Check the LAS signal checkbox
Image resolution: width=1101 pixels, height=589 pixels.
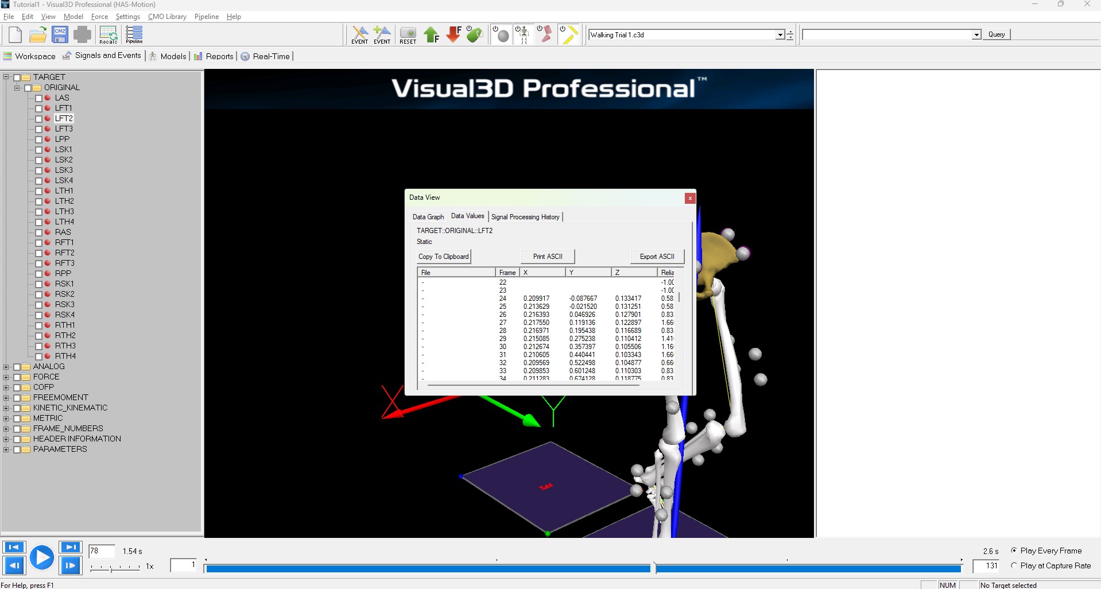click(x=39, y=98)
